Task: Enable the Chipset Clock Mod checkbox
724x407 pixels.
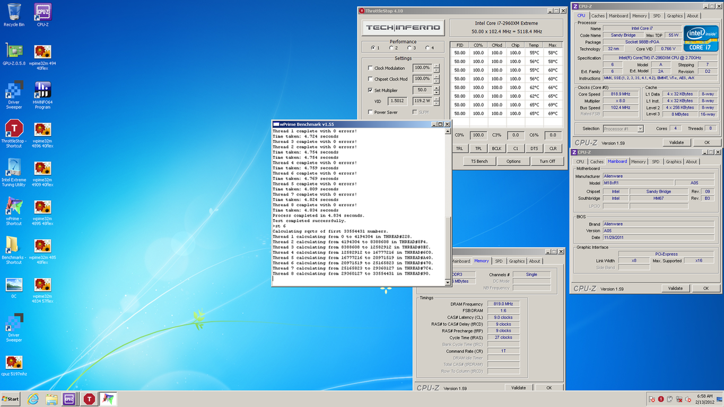Action: coord(370,79)
